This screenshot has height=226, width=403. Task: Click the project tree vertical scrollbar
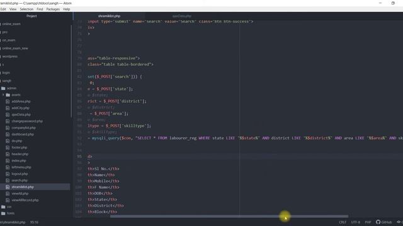click(x=71, y=71)
